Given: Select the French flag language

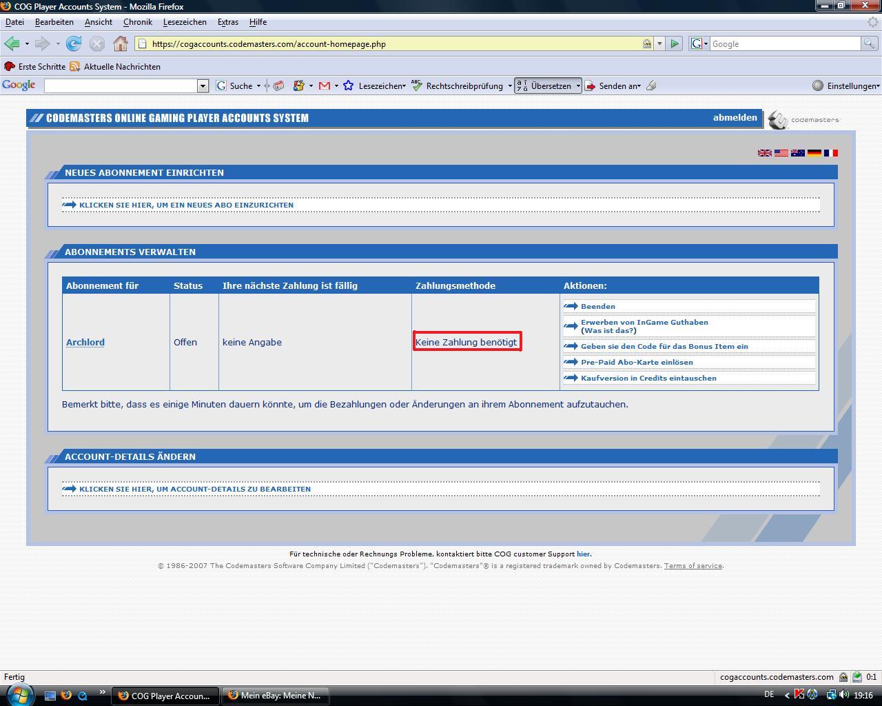Looking at the screenshot, I should click(x=831, y=153).
